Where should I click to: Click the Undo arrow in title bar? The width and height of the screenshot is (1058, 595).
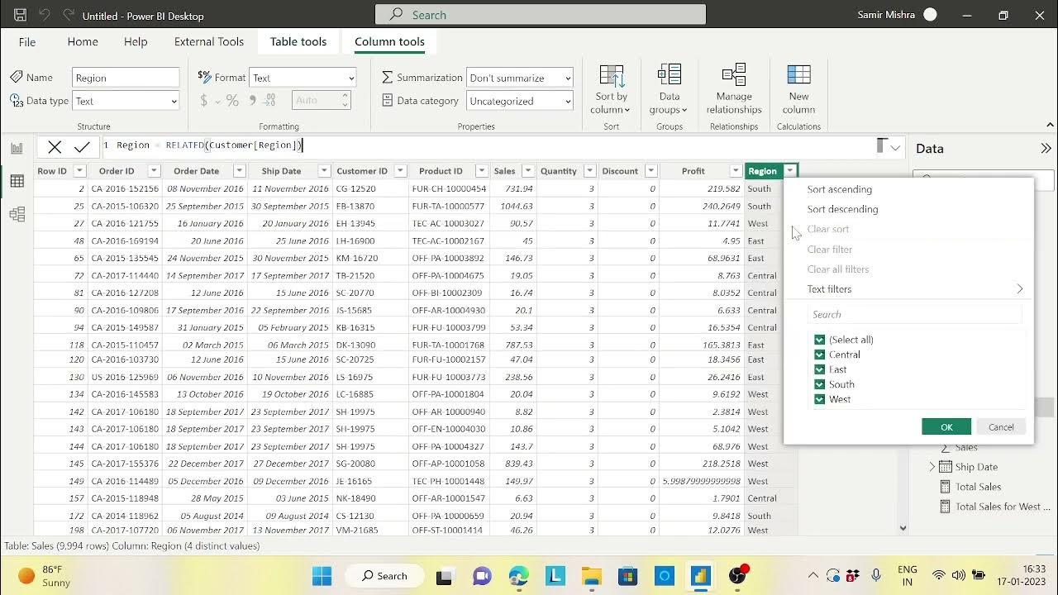45,15
